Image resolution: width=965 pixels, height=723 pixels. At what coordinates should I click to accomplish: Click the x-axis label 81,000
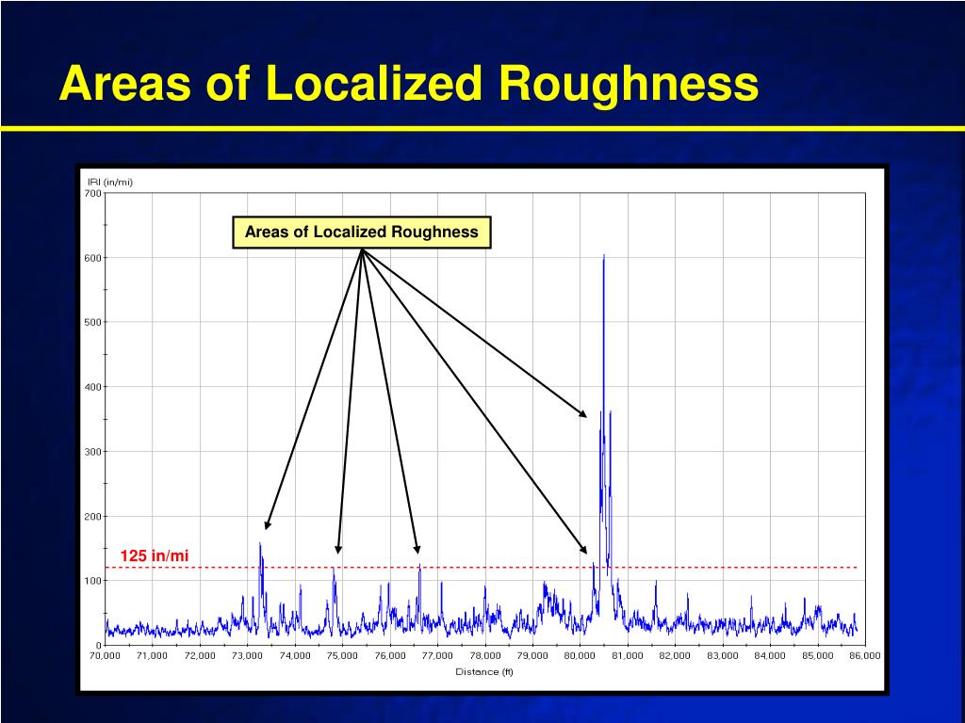tap(627, 656)
